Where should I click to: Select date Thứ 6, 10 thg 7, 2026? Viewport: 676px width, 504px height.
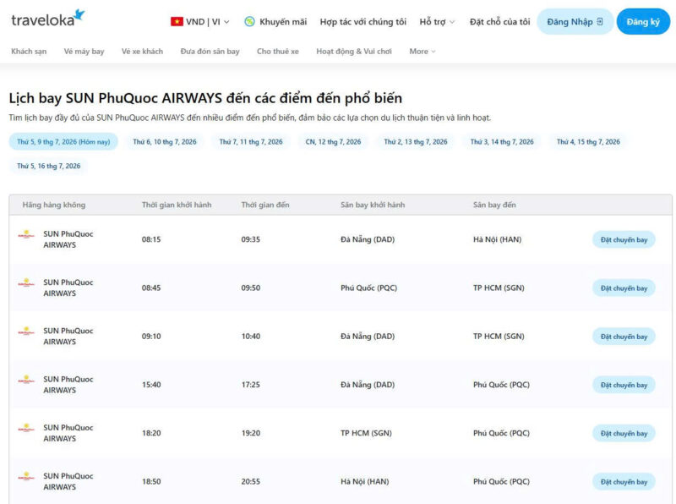click(165, 141)
